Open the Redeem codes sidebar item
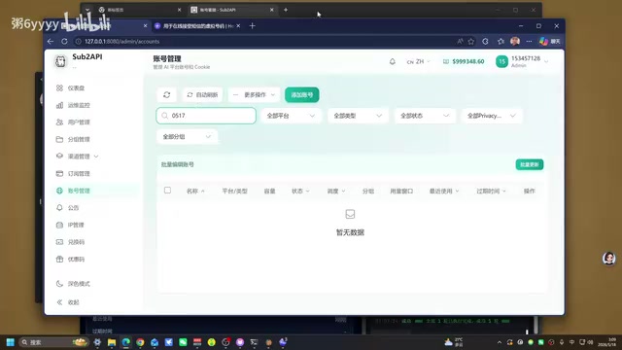 point(71,242)
